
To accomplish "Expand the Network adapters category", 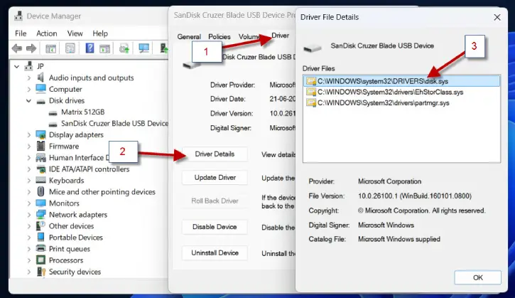I will click(29, 215).
